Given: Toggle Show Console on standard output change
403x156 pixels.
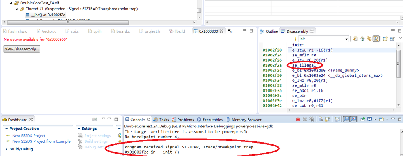Looking at the screenshot, I should (346, 119).
